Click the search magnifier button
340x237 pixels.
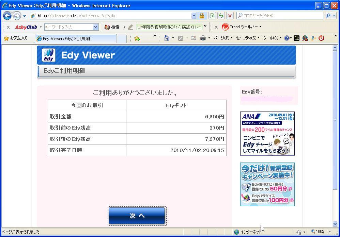(x=328, y=16)
